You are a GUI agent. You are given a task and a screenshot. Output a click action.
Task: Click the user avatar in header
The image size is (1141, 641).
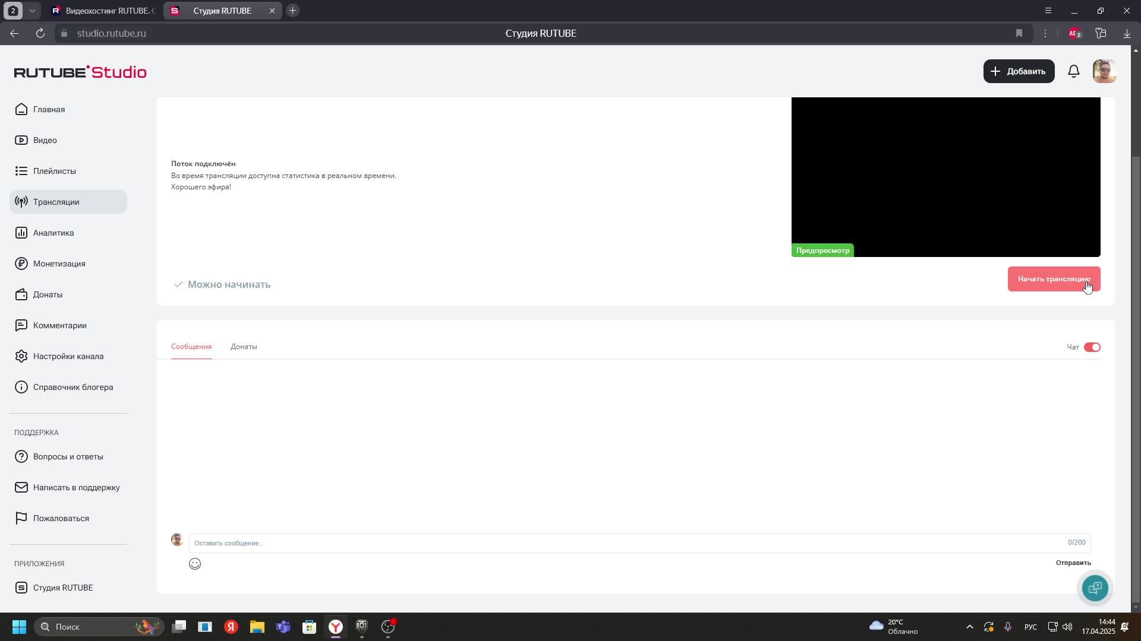tap(1104, 71)
